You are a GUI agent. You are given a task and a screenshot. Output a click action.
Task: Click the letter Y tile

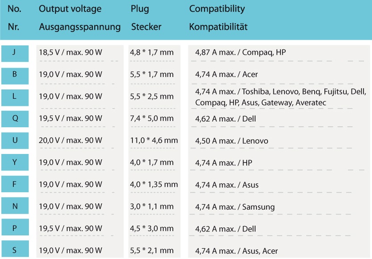tap(15, 163)
